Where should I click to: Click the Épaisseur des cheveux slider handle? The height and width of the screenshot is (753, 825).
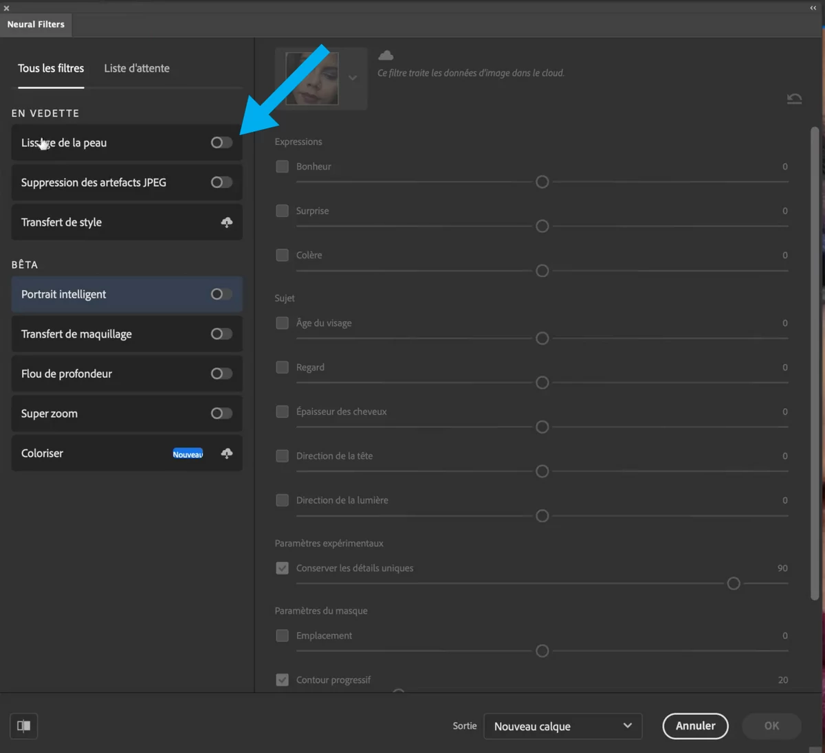click(542, 427)
